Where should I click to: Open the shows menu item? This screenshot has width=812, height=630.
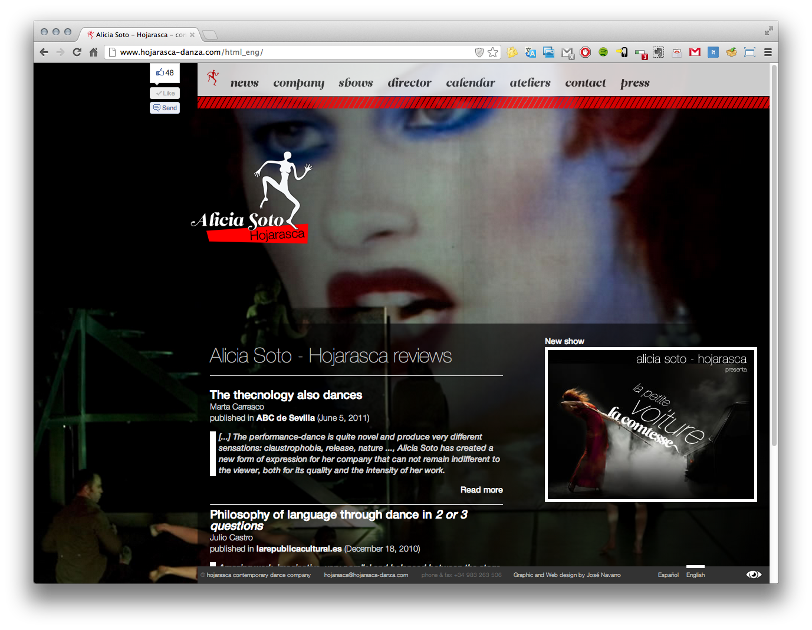click(x=356, y=83)
